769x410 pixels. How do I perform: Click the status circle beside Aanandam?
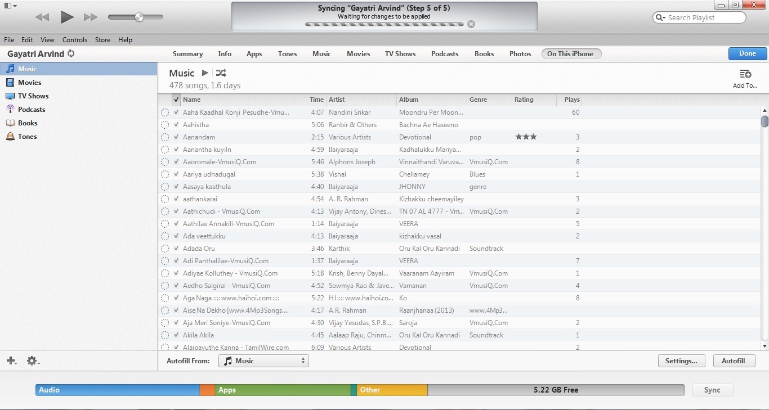(165, 137)
